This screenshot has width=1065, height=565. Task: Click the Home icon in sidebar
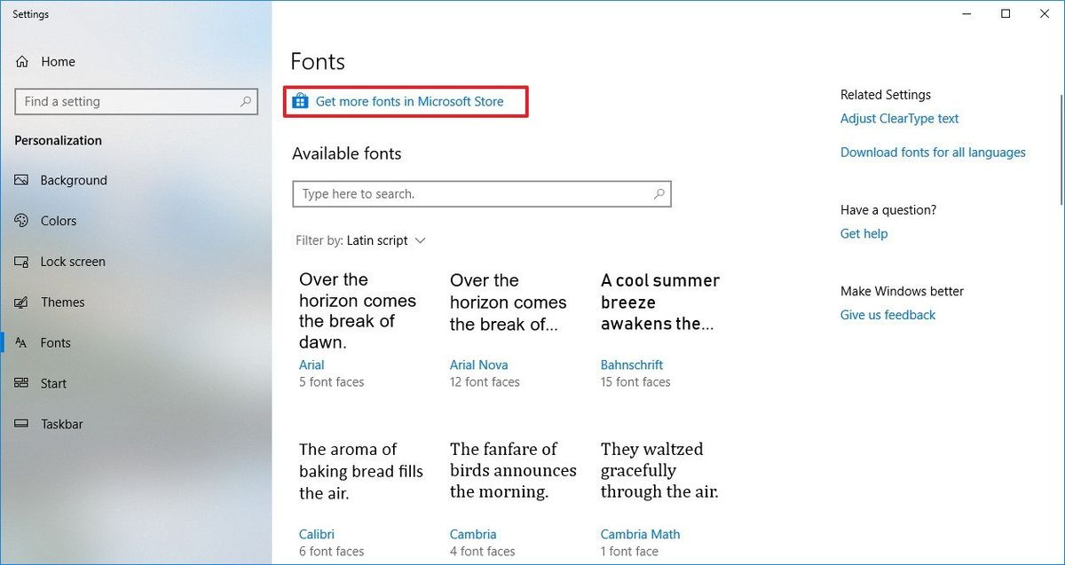pos(21,61)
